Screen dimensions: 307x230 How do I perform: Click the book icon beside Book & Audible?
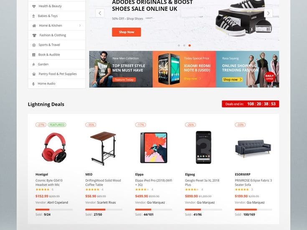[34, 55]
